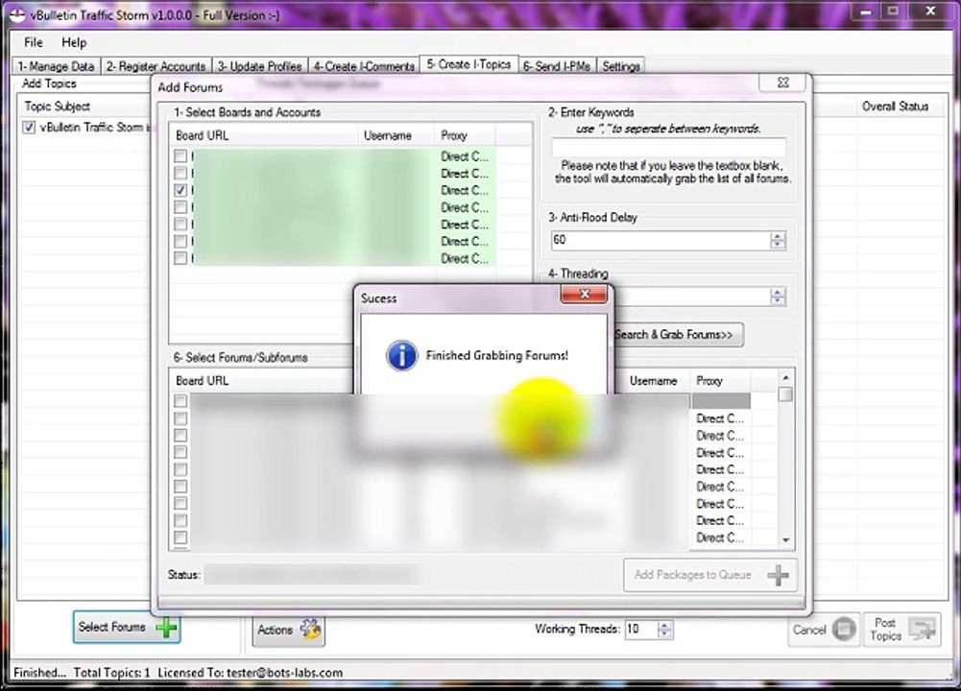The width and height of the screenshot is (961, 691).
Task: Click the 'Total Topics: 1' status text
Action: pos(111,673)
